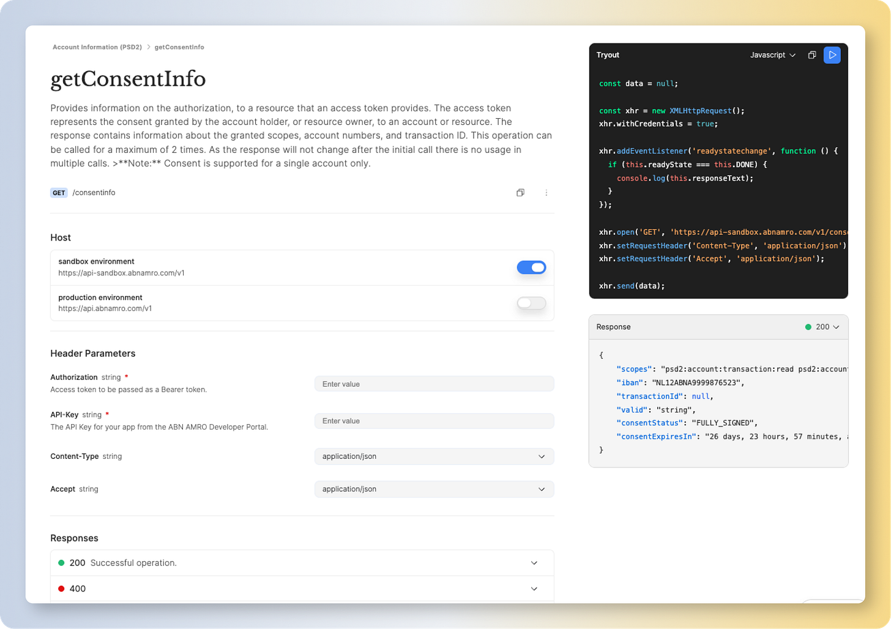
Task: Click the const data = null; code line
Action: click(638, 83)
